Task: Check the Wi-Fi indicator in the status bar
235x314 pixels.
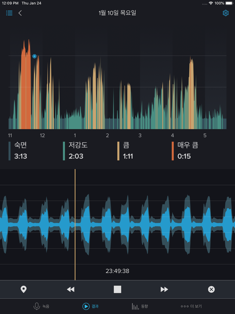Action: pos(211,3)
